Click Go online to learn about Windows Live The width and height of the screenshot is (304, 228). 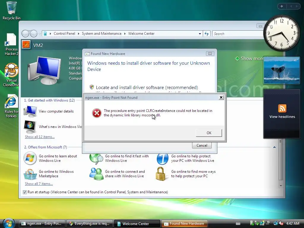click(x=58, y=158)
